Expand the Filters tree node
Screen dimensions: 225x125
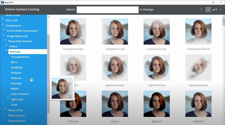tap(7, 45)
